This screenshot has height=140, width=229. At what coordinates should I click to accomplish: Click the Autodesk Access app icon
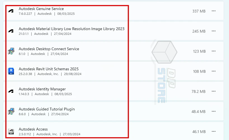(x=11, y=131)
